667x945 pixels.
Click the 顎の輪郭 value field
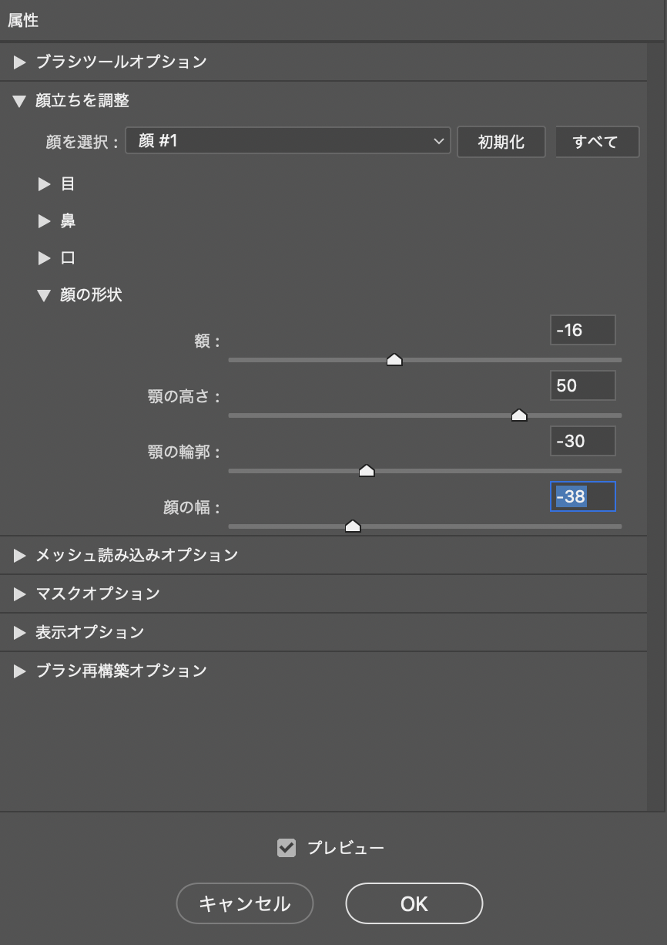pos(582,441)
